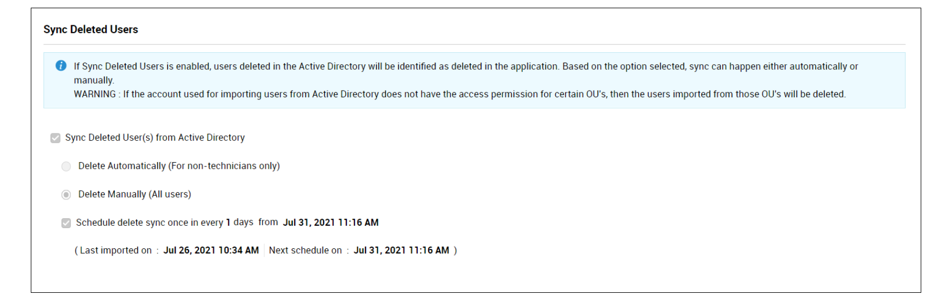Click the 'If Sync Deleted Users is enabled' description

point(466,66)
